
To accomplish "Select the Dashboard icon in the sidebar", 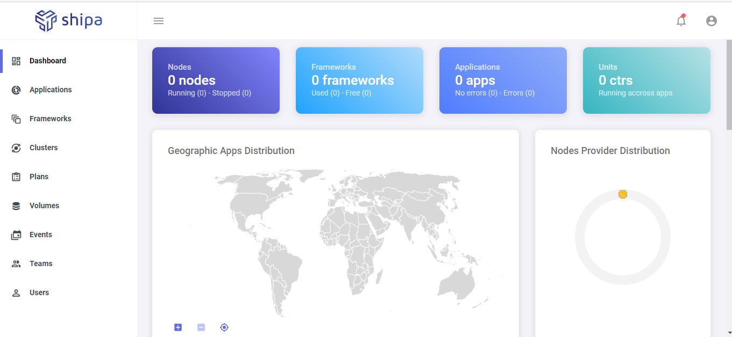I will [16, 61].
